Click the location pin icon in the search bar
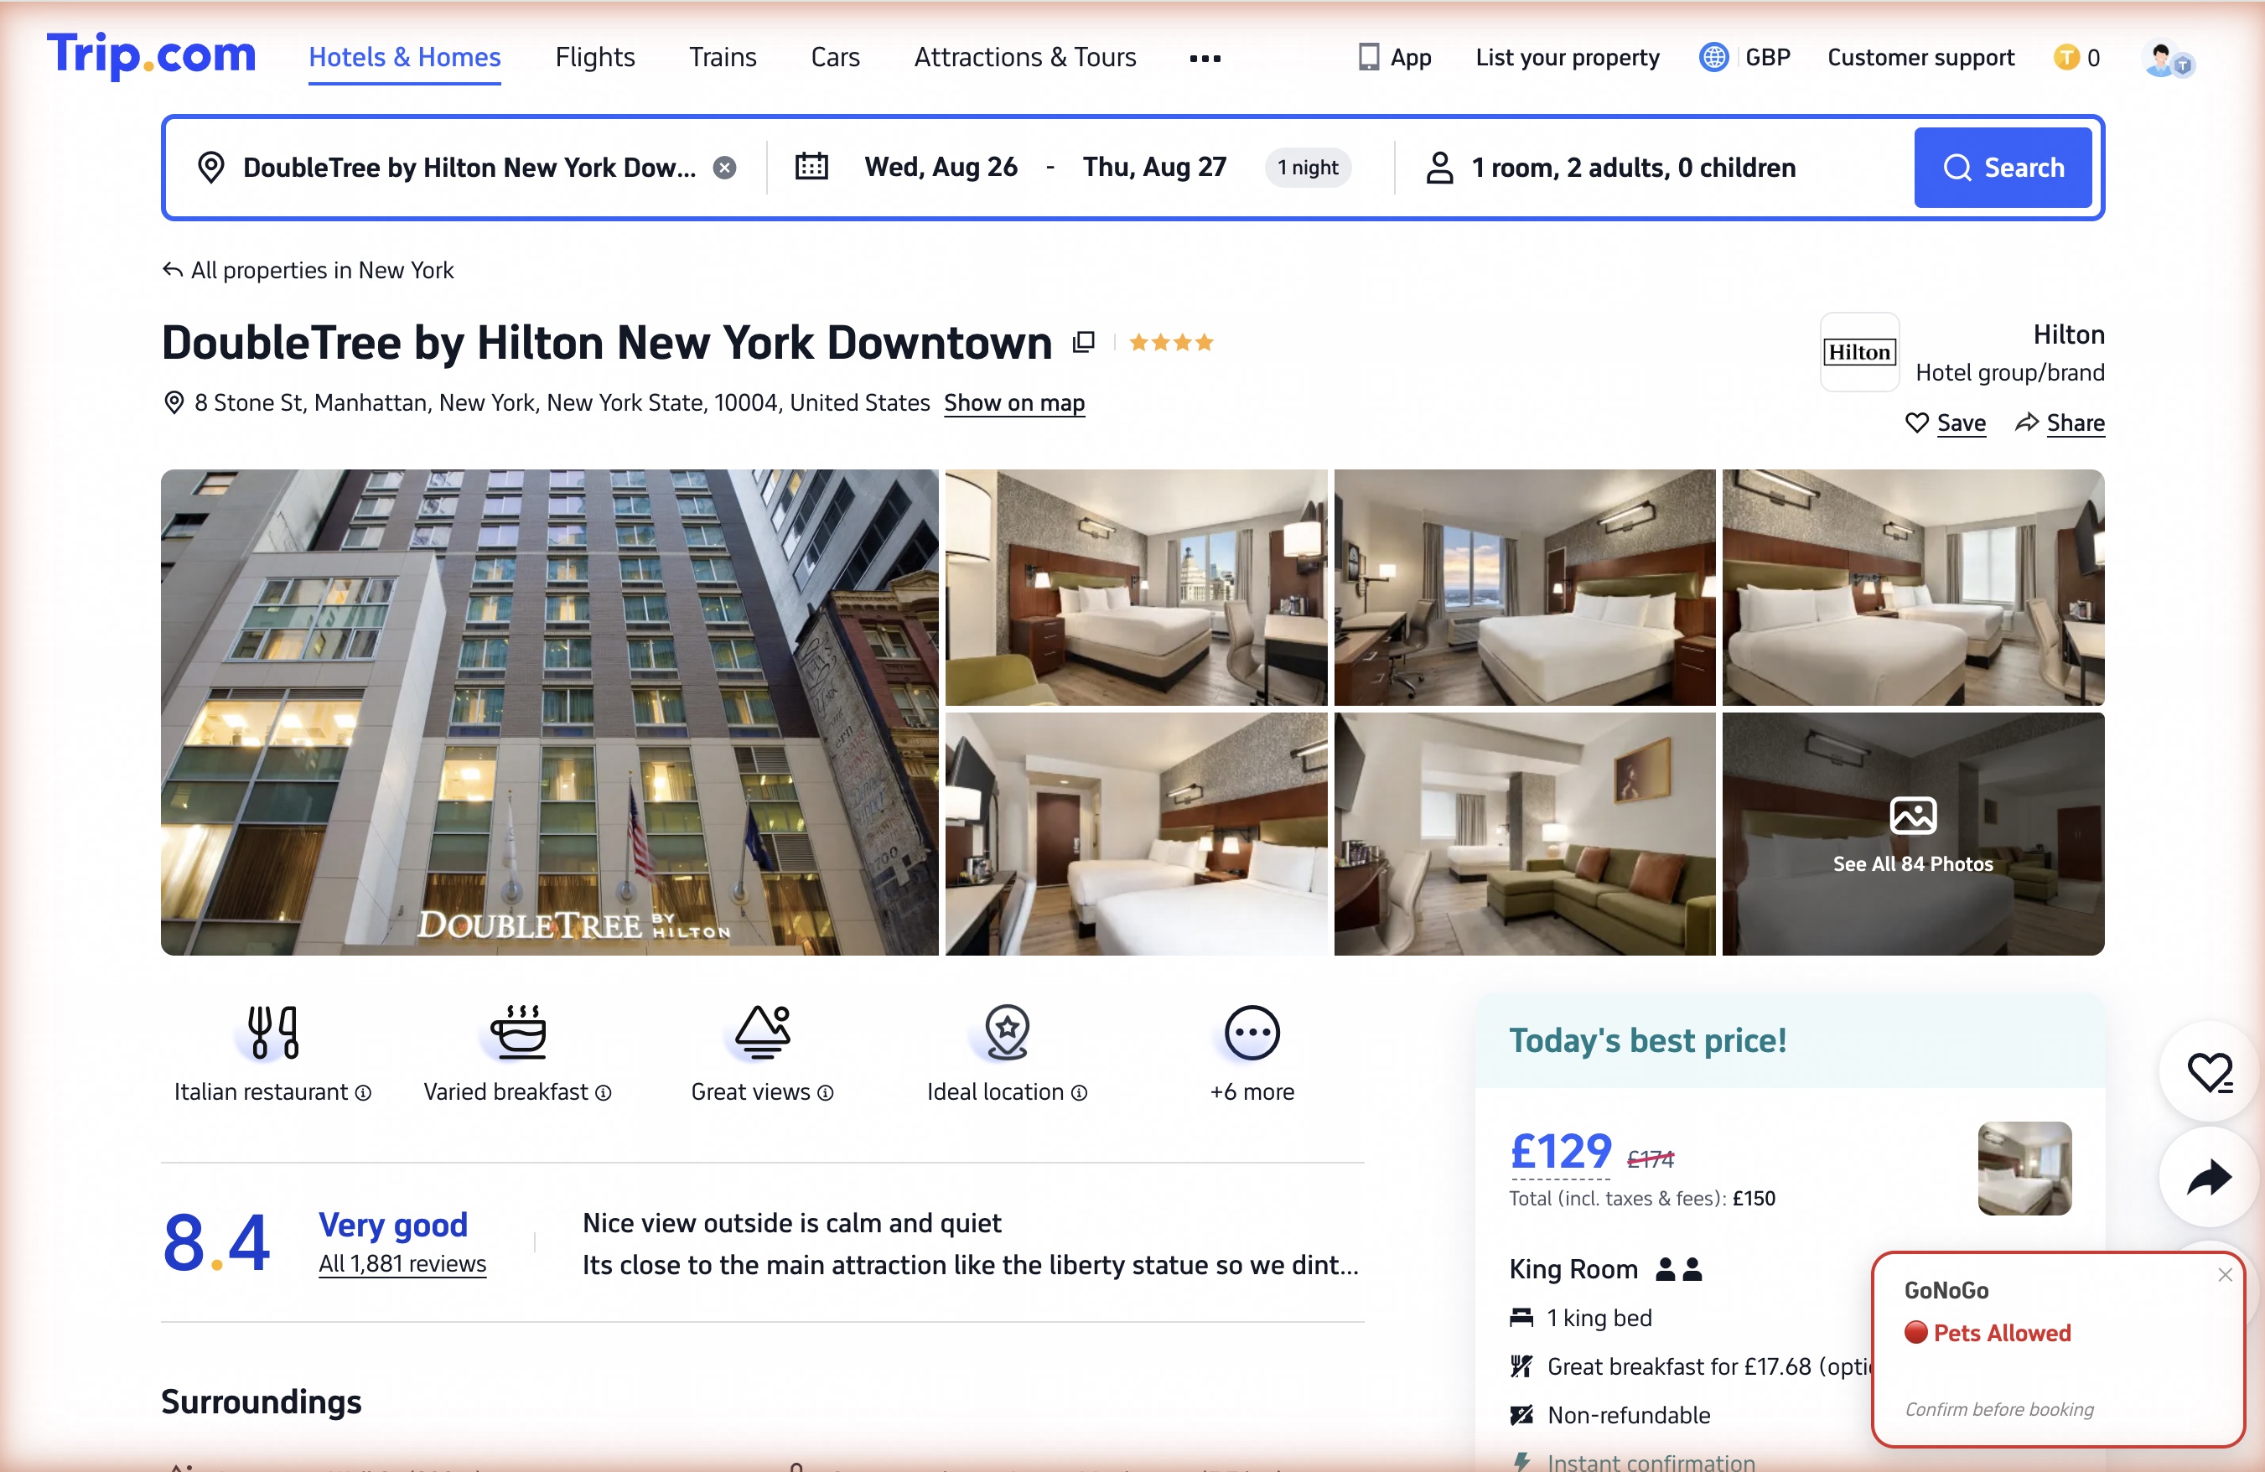This screenshot has height=1472, width=2265. tap(210, 168)
